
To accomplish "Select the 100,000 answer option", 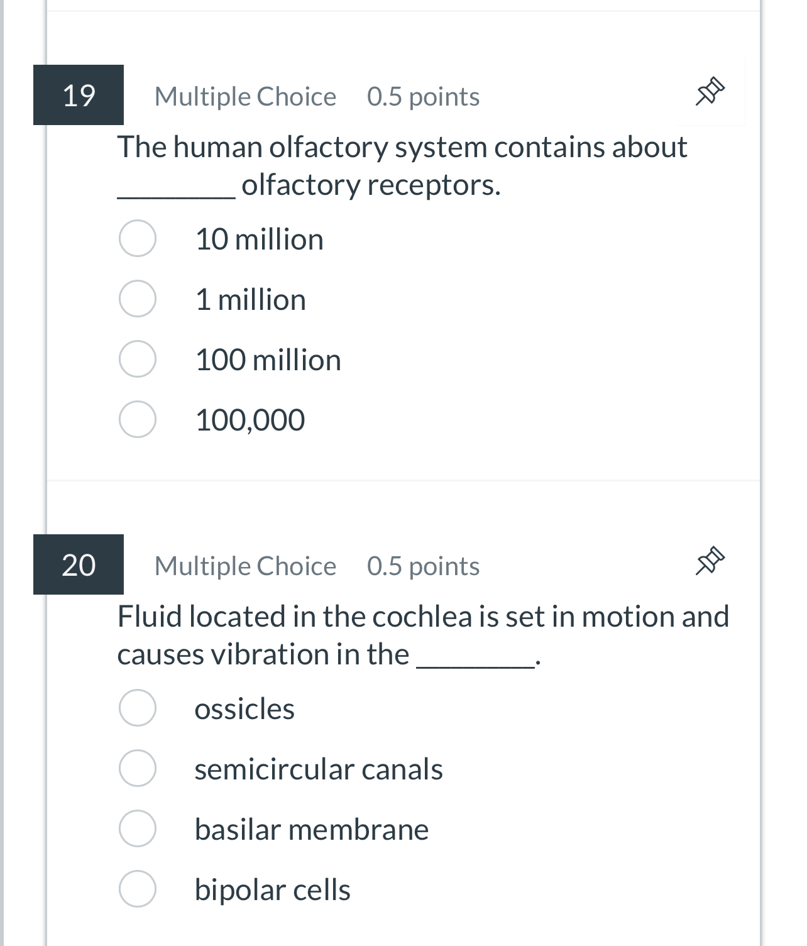I will point(136,419).
